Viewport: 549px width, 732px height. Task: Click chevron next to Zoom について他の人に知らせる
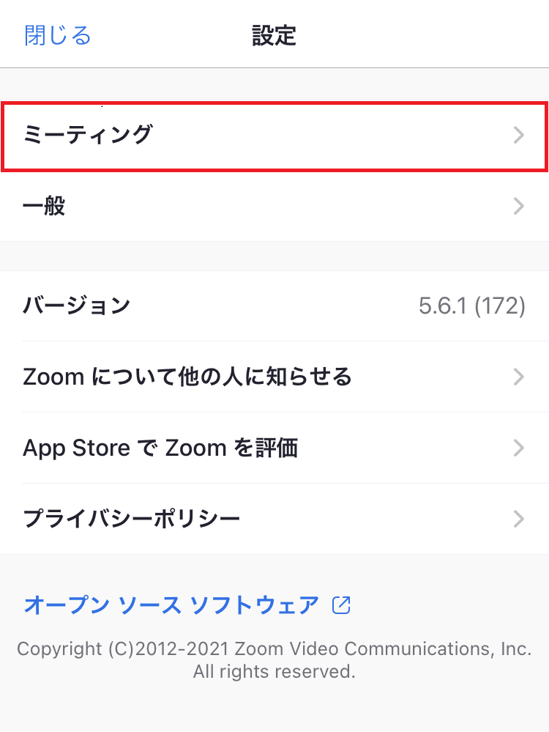pyautogui.click(x=518, y=377)
